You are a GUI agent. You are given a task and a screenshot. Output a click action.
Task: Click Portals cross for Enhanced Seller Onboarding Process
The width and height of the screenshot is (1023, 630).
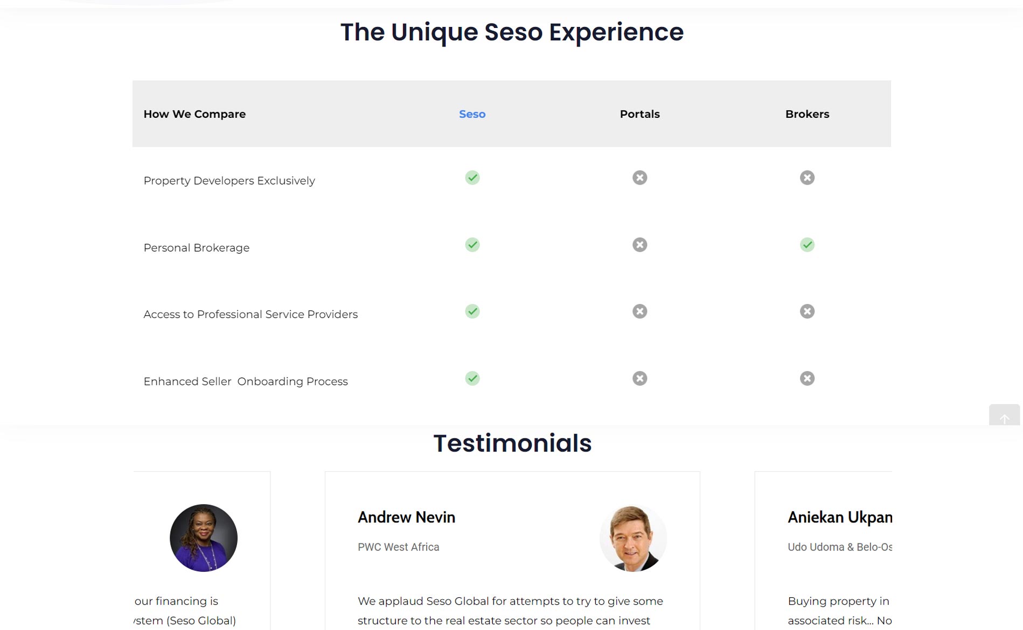639,378
